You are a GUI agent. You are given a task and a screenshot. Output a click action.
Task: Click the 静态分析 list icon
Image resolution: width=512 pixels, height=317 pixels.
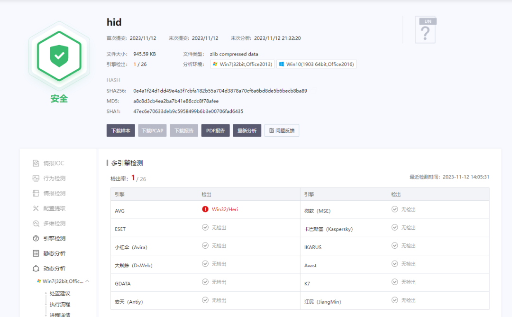36,253
